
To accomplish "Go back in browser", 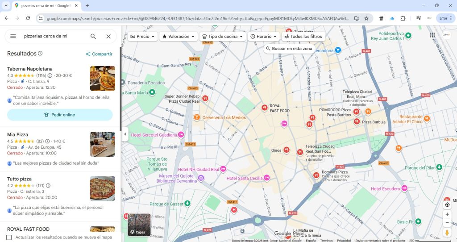I will [x=7, y=18].
